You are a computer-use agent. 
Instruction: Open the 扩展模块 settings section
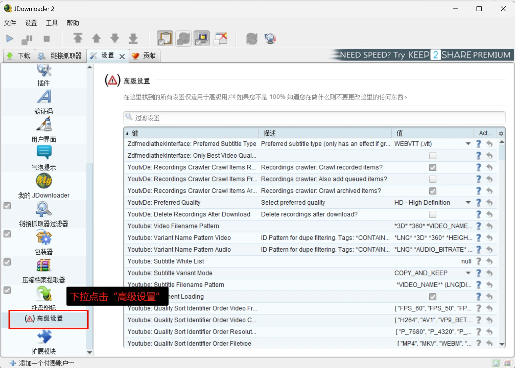(44, 342)
